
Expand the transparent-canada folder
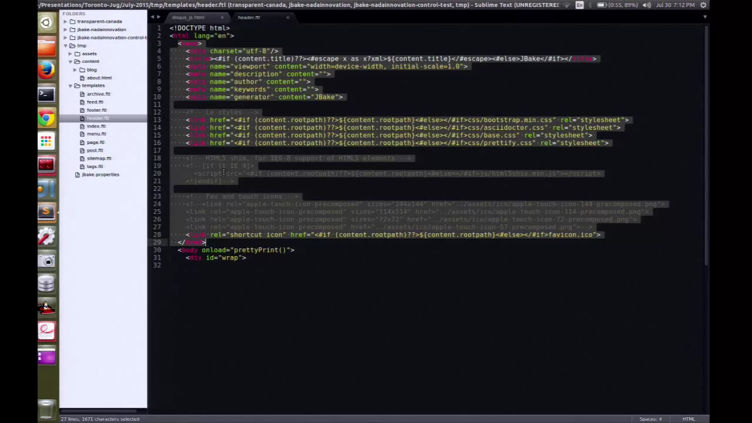click(x=65, y=22)
